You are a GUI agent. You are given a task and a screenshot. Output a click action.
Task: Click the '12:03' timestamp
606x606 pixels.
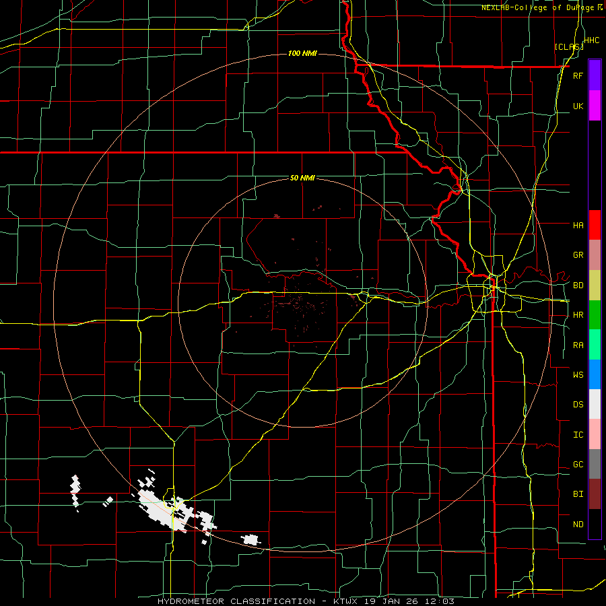(441, 601)
